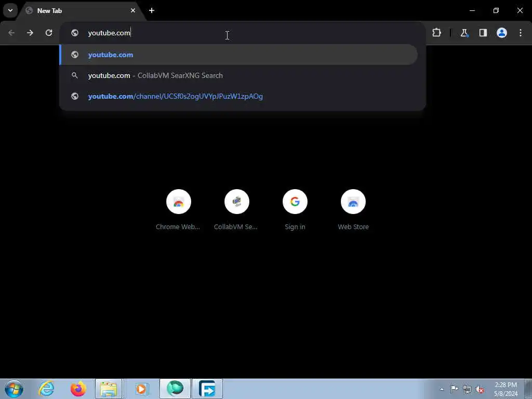This screenshot has height=399, width=532.
Task: Go forward with the forward arrow
Action: pos(30,33)
